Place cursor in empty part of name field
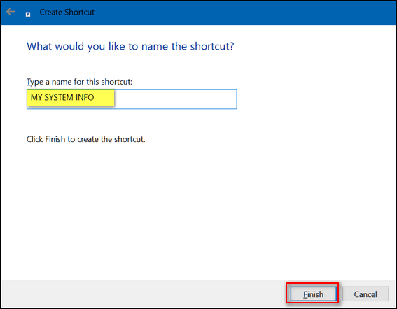 [x=175, y=99]
